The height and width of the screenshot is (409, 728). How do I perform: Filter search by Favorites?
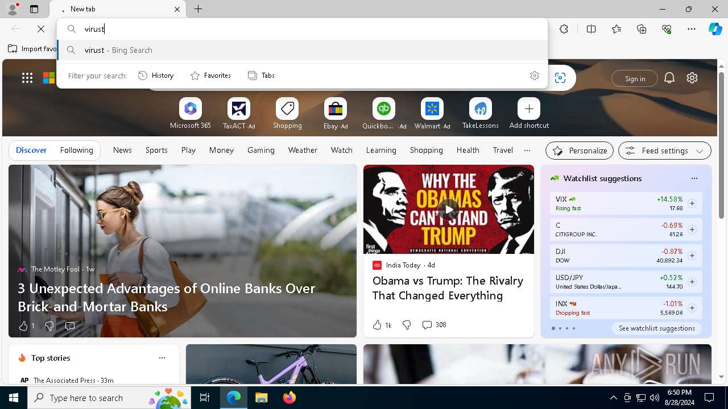coord(210,76)
